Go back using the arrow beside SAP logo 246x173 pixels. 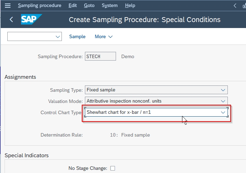pos(11,20)
